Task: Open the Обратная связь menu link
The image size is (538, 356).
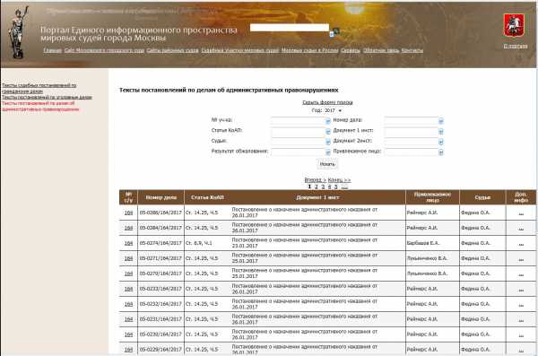Action: coord(381,50)
